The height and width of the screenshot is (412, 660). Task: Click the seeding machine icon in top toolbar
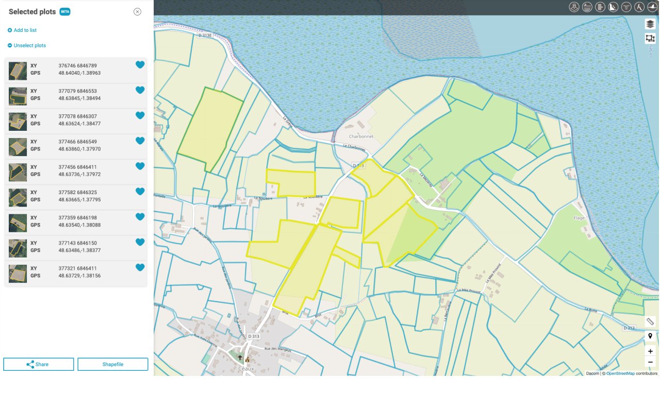tap(587, 7)
